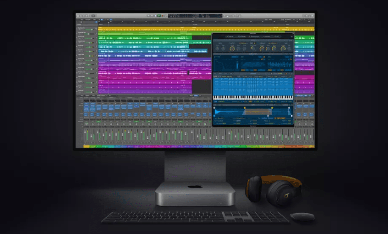This screenshot has height=234, width=388.
Task: Open the Tracks area View menu
Action: [x=95, y=20]
